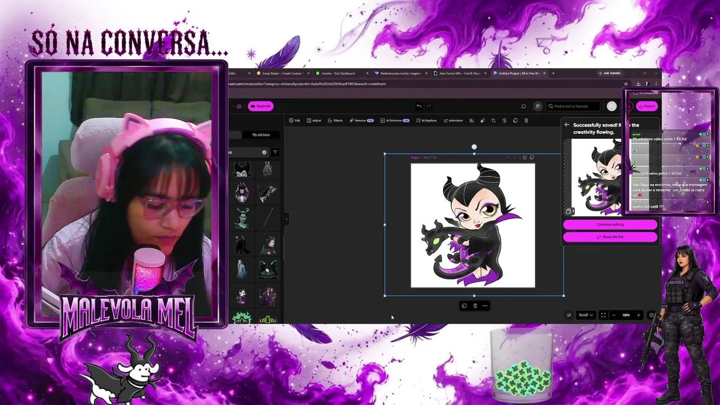Open browser downloads icon
The height and width of the screenshot is (405, 720).
638,84
